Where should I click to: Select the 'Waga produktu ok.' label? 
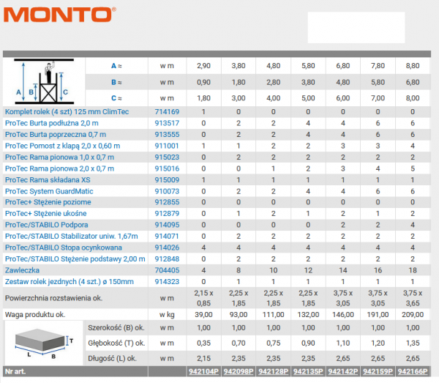tap(35, 315)
